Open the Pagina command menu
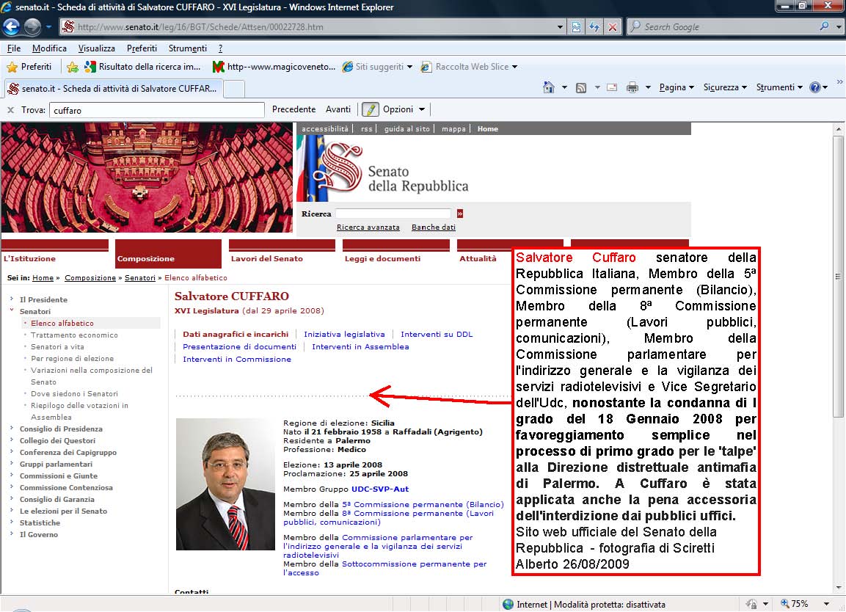Screen dimensions: 846x612 coord(677,87)
